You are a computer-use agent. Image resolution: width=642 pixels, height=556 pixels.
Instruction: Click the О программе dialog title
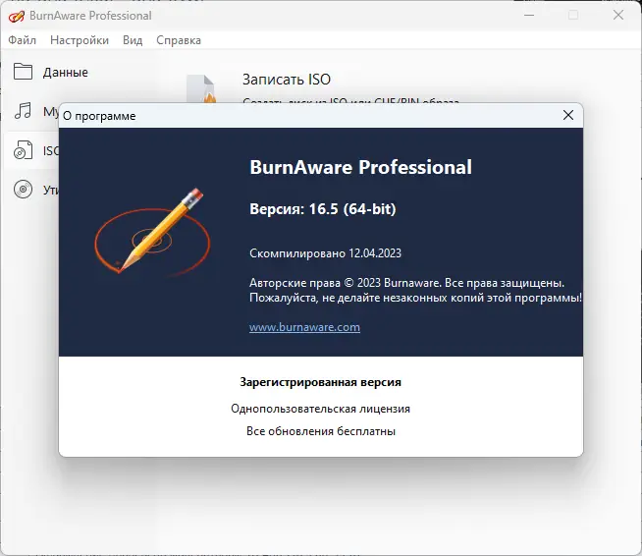(99, 116)
